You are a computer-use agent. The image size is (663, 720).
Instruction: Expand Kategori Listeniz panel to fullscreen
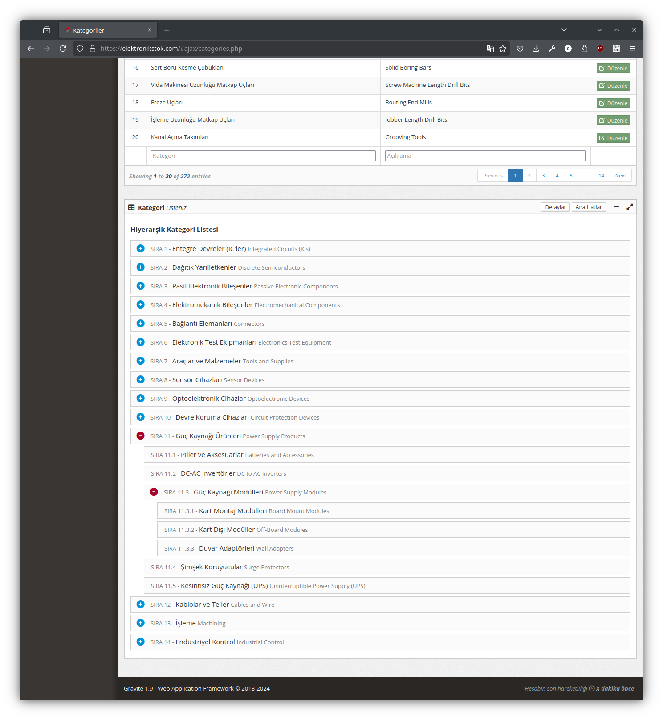point(630,207)
